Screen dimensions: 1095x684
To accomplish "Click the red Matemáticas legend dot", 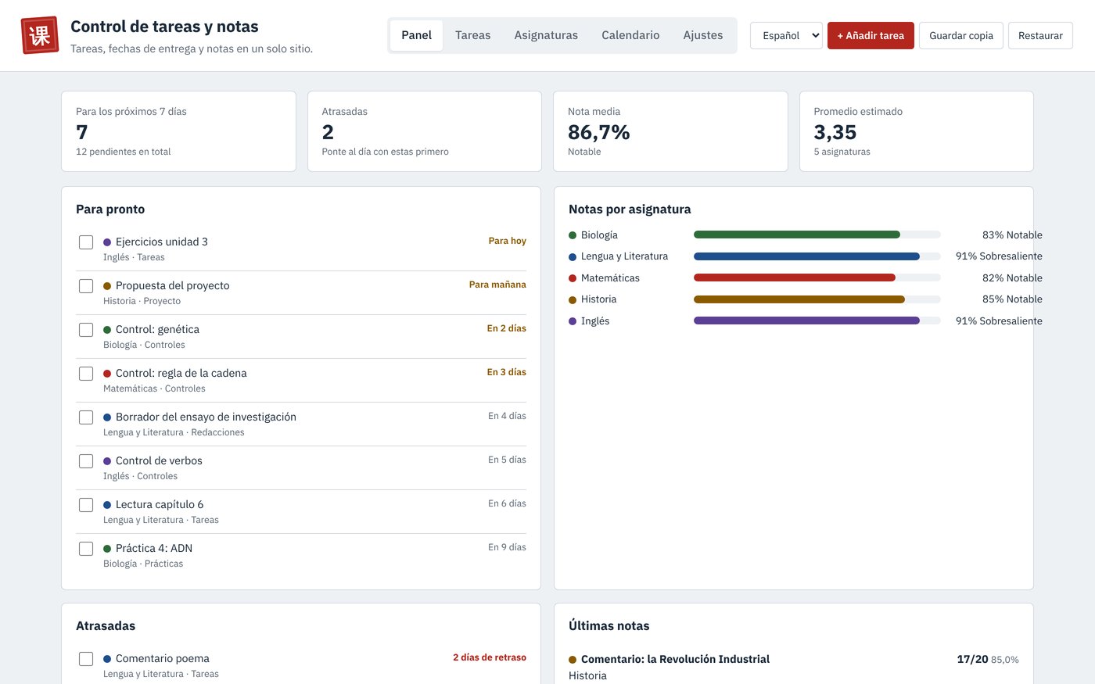I will tap(573, 278).
